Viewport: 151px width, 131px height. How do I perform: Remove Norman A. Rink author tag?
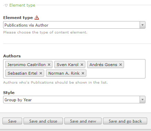point(83,73)
